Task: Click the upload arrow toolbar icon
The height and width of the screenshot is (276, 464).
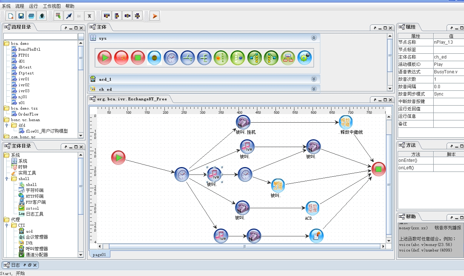Action: point(42,16)
